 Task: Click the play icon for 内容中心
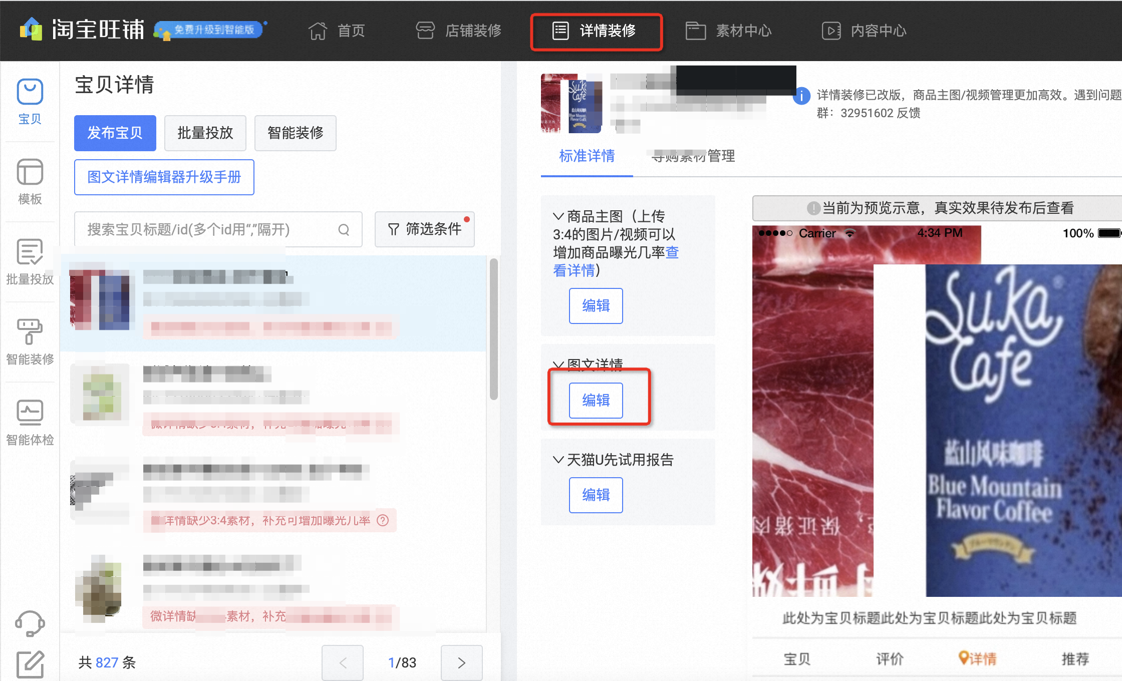(x=831, y=31)
